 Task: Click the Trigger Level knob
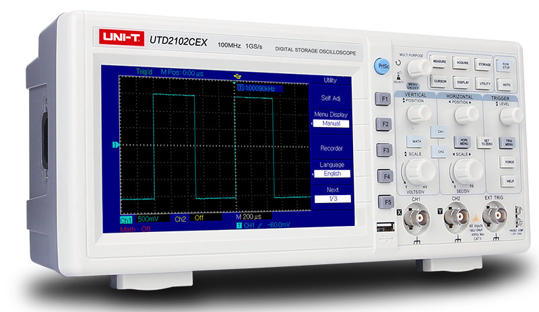tap(512, 116)
